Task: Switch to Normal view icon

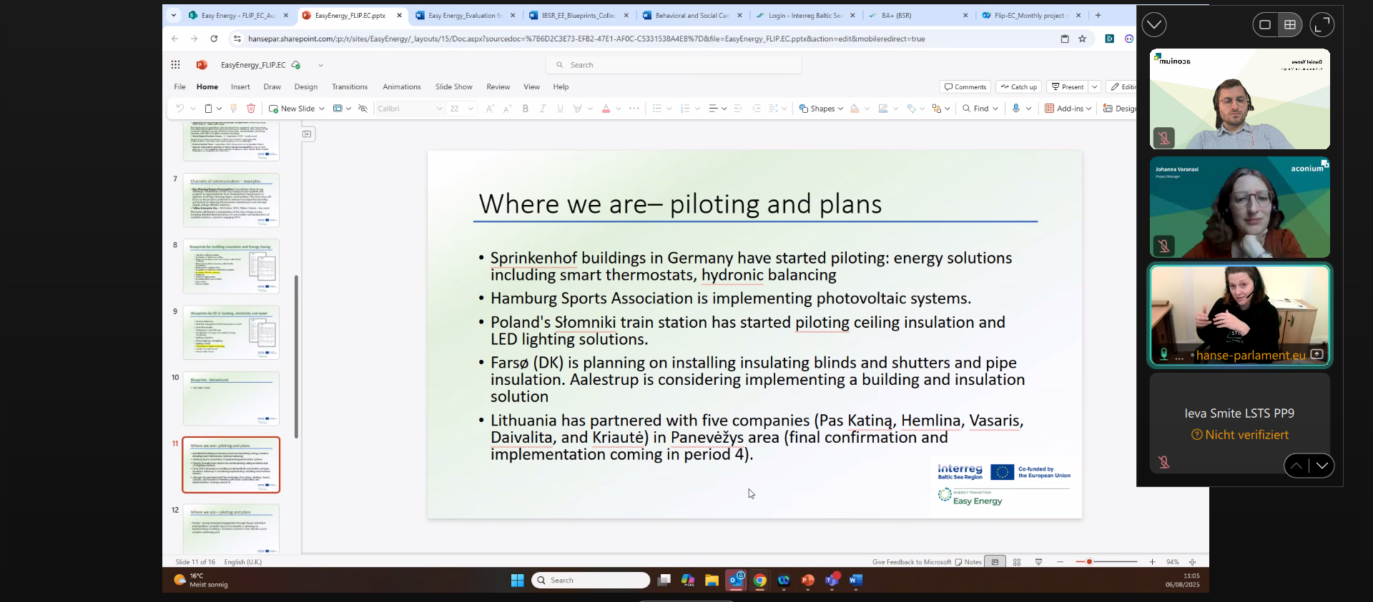Action: point(995,562)
